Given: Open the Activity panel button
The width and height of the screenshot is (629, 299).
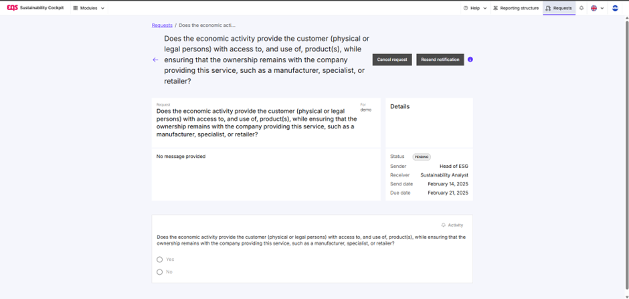Looking at the screenshot, I should 452,225.
